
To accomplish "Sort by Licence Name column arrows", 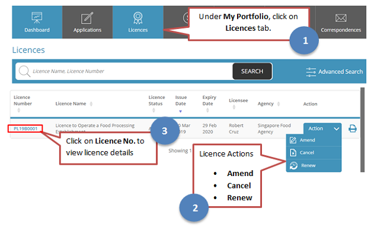I will tap(91, 104).
